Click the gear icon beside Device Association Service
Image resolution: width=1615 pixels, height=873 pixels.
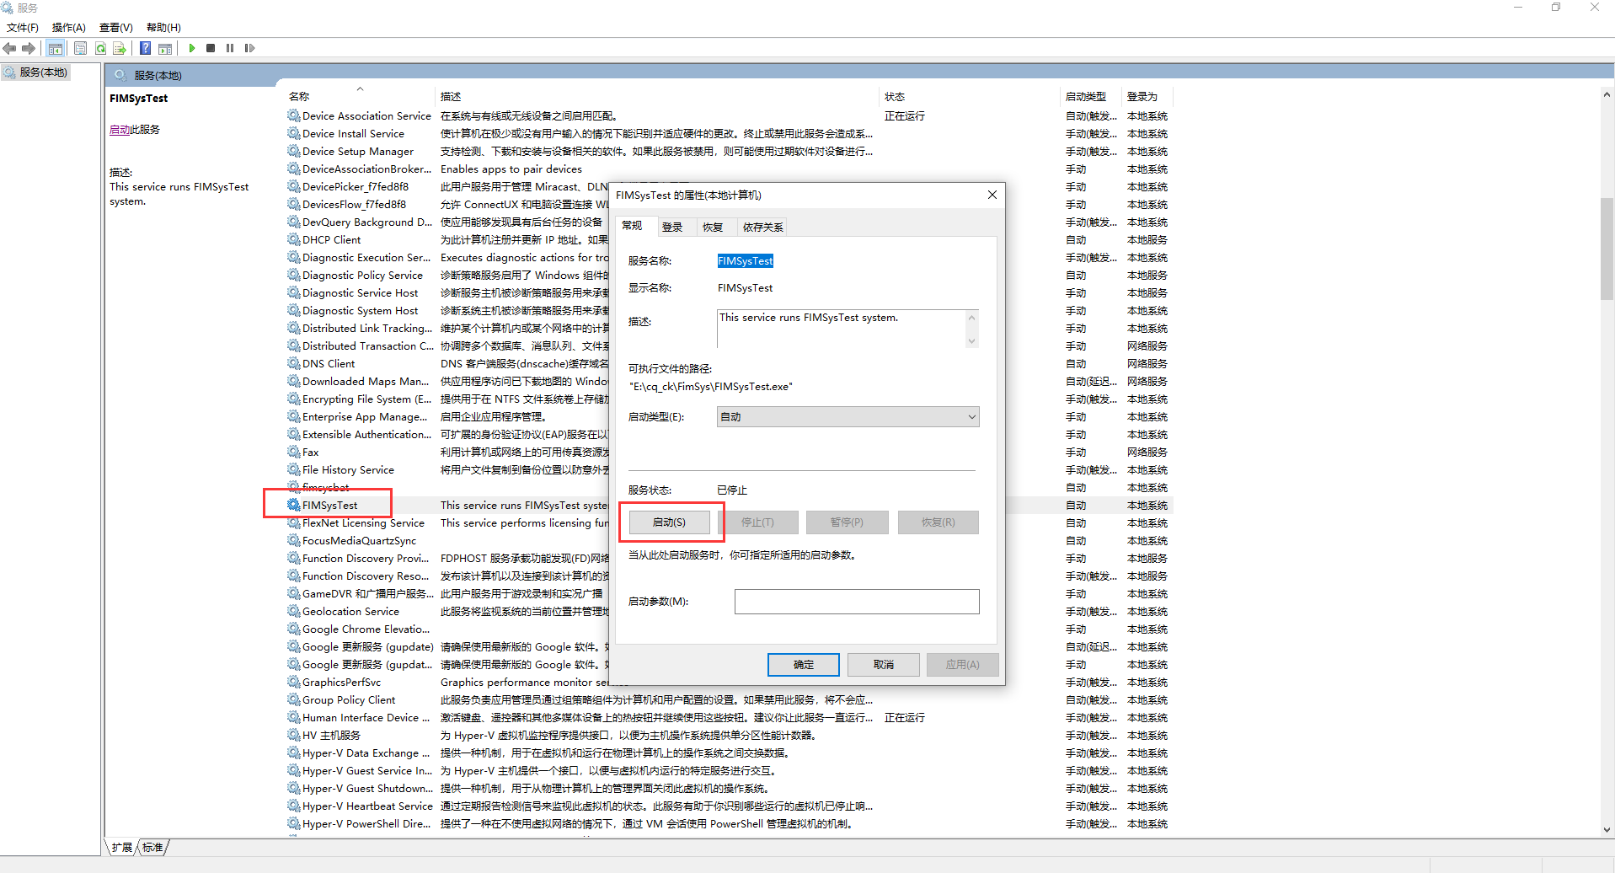pos(293,115)
